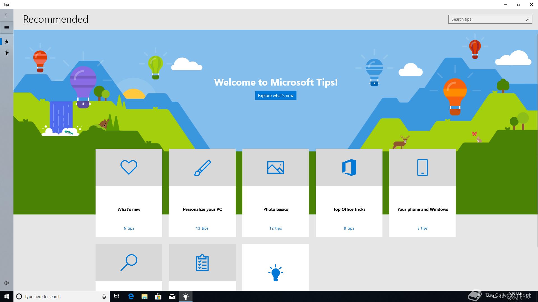Open the hamburger navigation menu
Viewport: 538px width, 302px height.
pyautogui.click(x=7, y=28)
